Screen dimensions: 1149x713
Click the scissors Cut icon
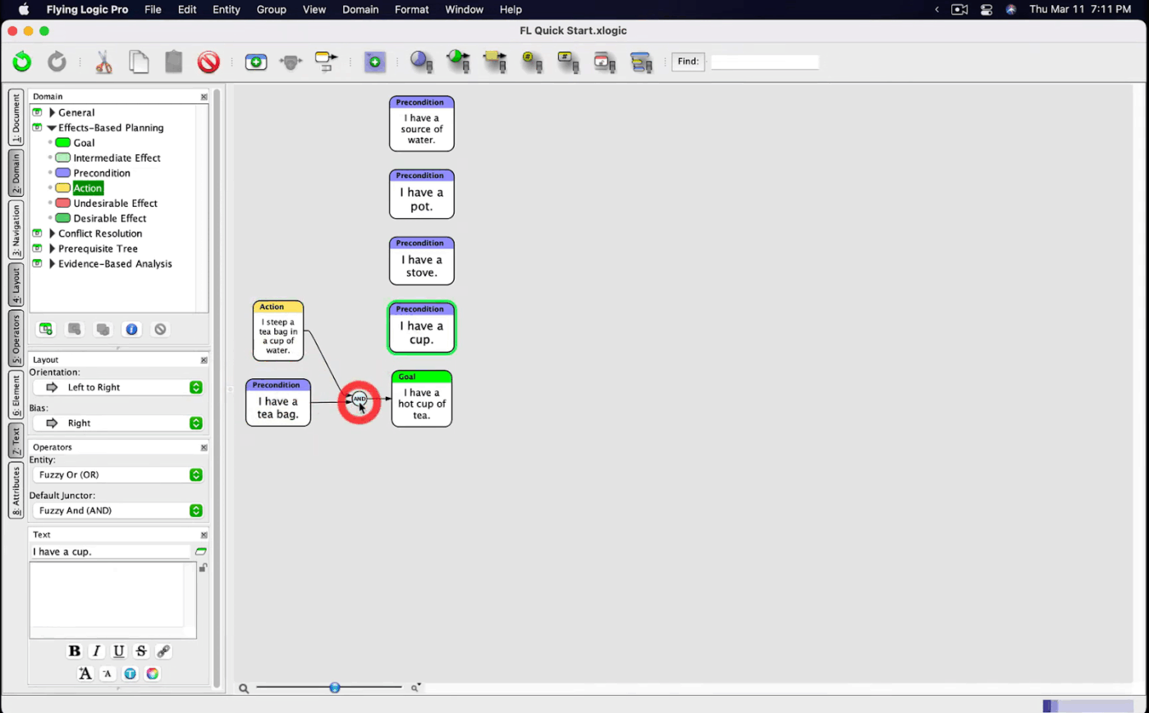pyautogui.click(x=103, y=62)
